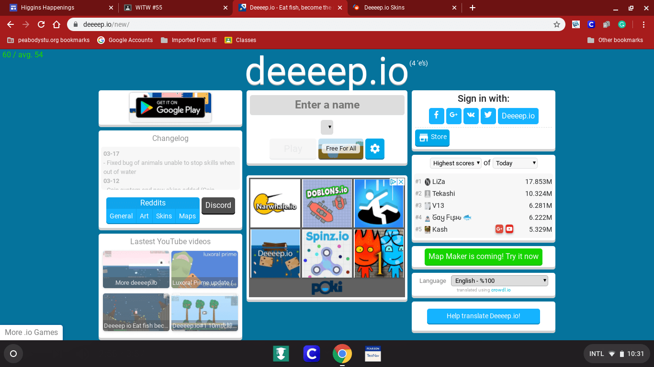Viewport: 654px width, 367px height.
Task: Open the Other bookmarks folder
Action: click(615, 40)
